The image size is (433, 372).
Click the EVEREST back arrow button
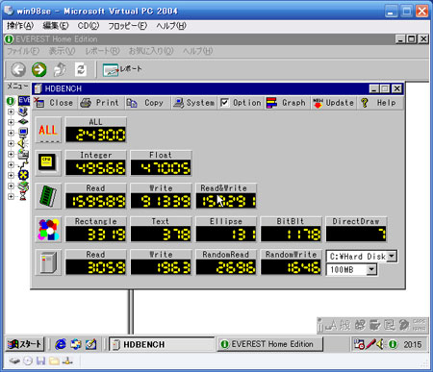(x=18, y=69)
